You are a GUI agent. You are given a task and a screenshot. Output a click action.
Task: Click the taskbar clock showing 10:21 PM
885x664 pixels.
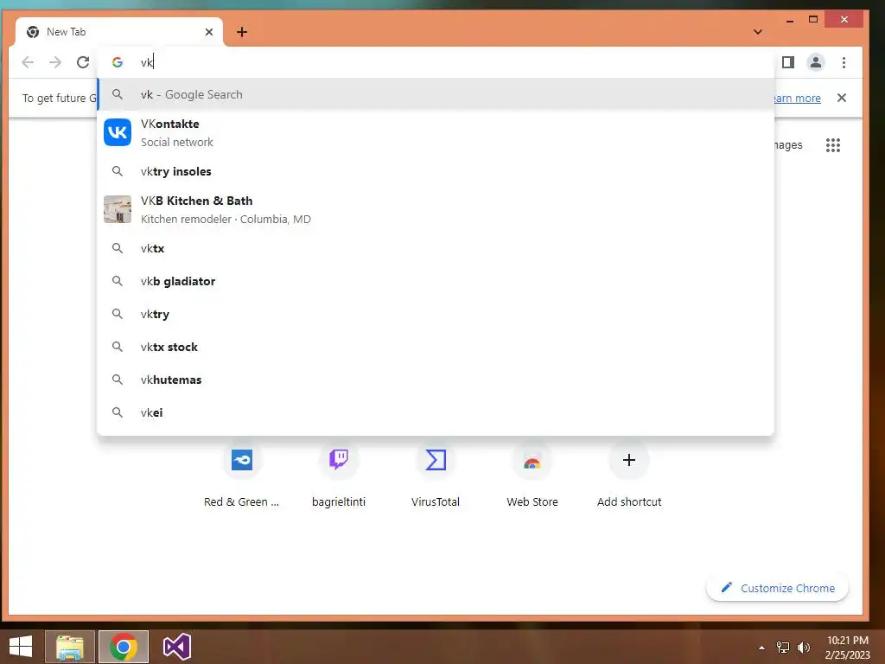(x=848, y=647)
